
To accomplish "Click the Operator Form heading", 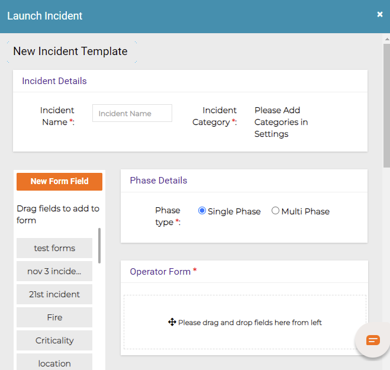I will [x=160, y=272].
